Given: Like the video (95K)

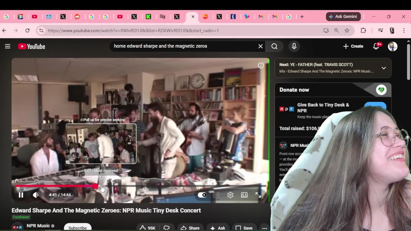Looking at the screenshot, I should click(148, 228).
